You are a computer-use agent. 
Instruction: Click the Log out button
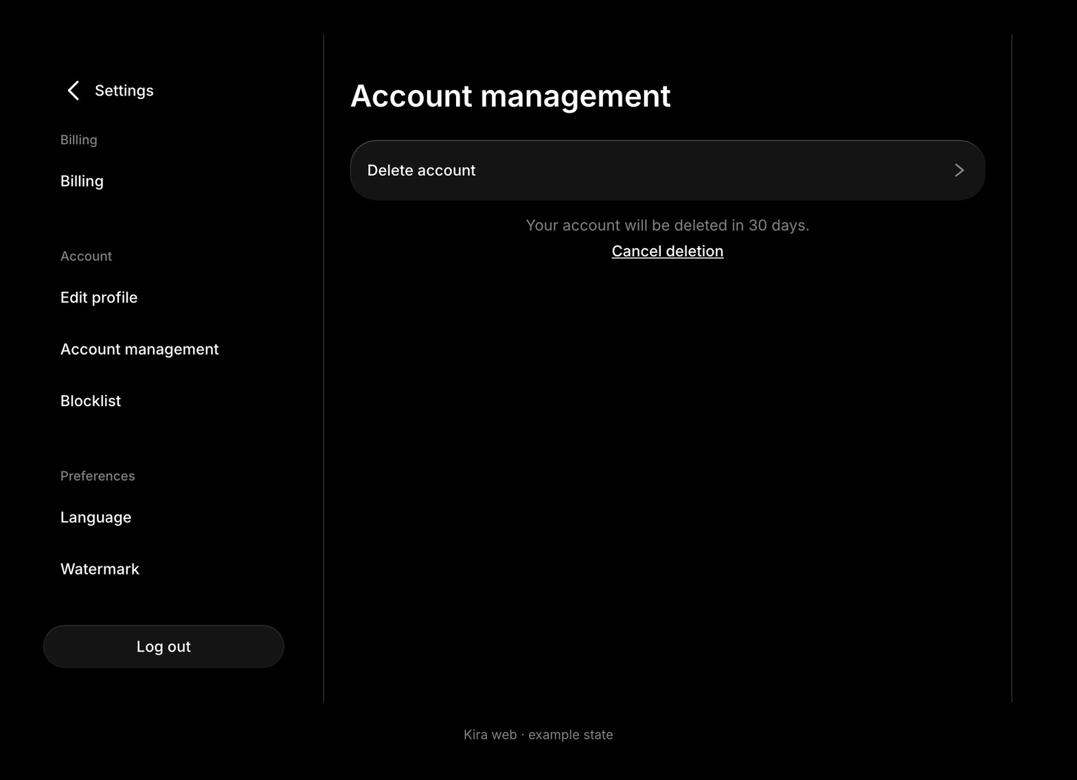pyautogui.click(x=163, y=647)
